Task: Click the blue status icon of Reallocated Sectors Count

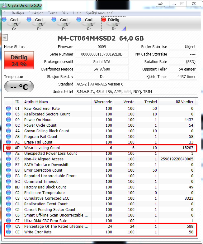Action: [8, 114]
